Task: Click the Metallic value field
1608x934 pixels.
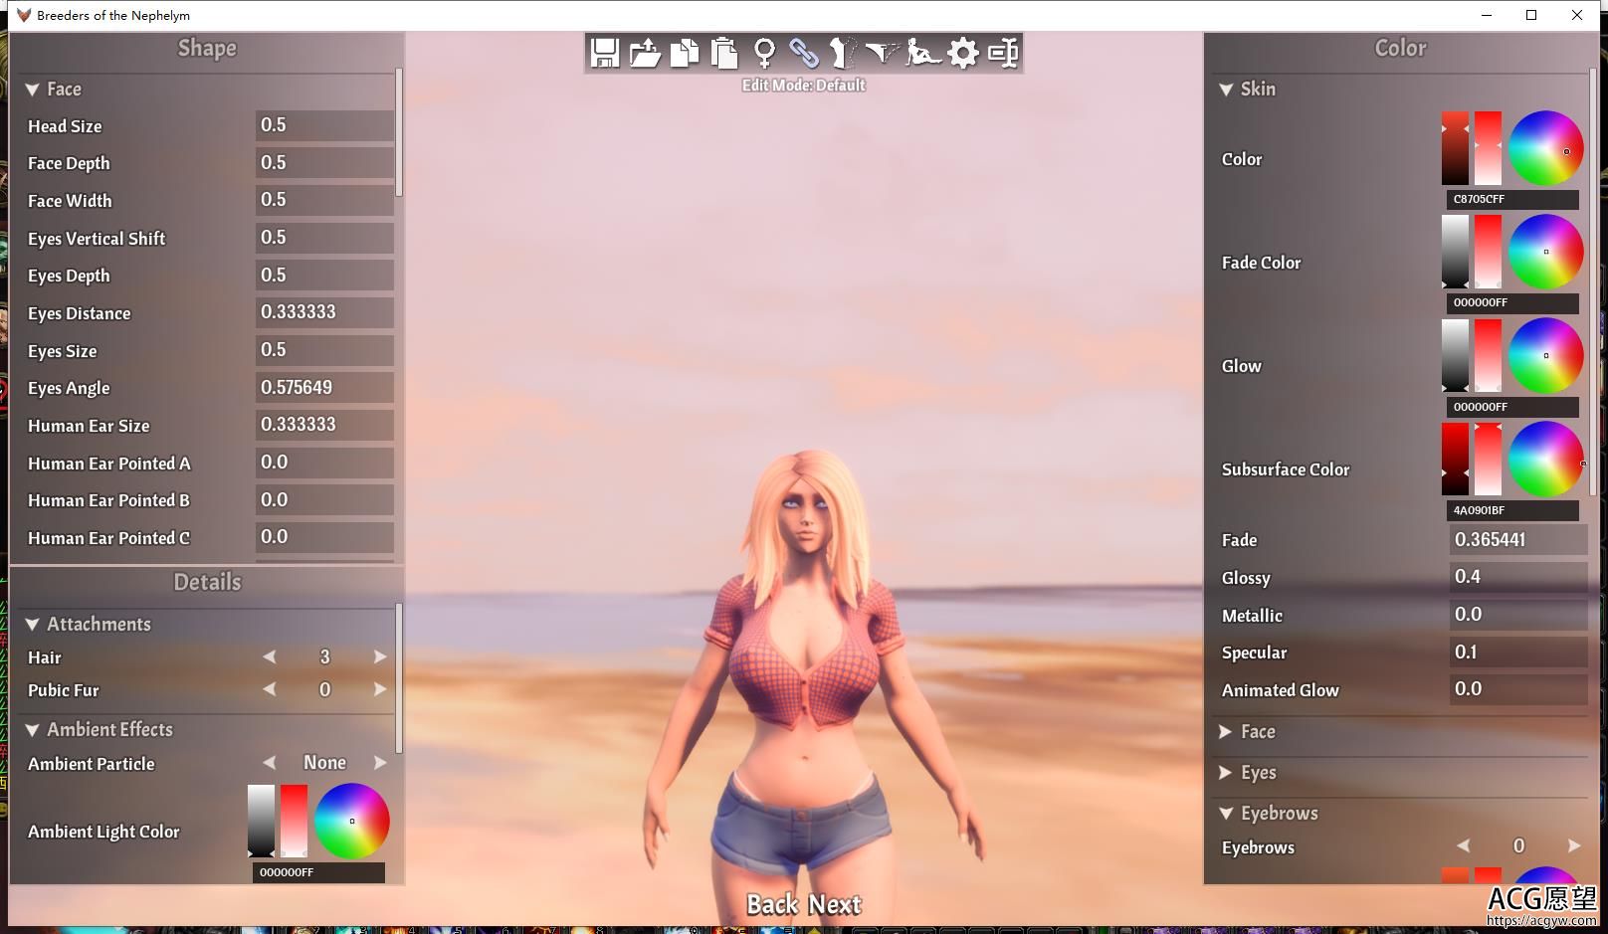Action: [1518, 615]
